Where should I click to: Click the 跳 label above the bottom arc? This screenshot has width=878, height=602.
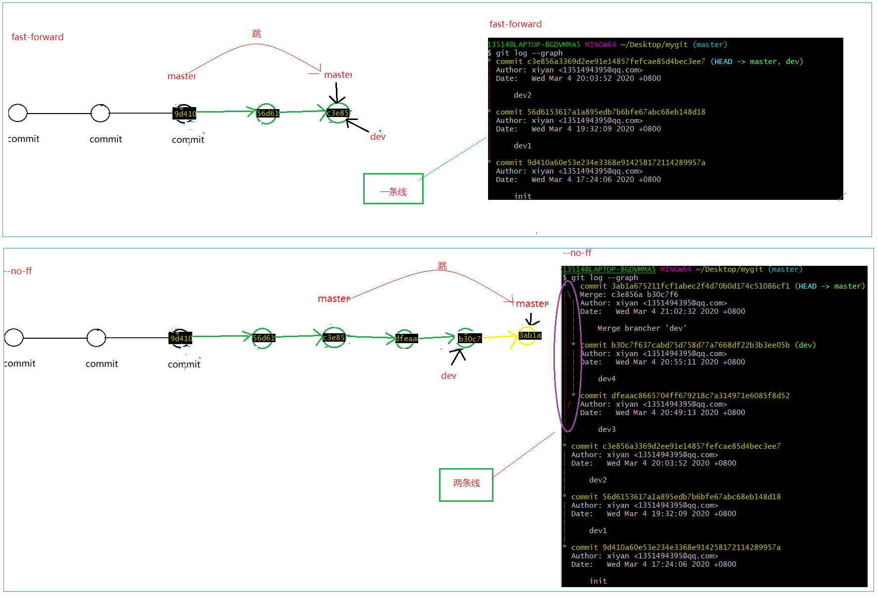(442, 266)
